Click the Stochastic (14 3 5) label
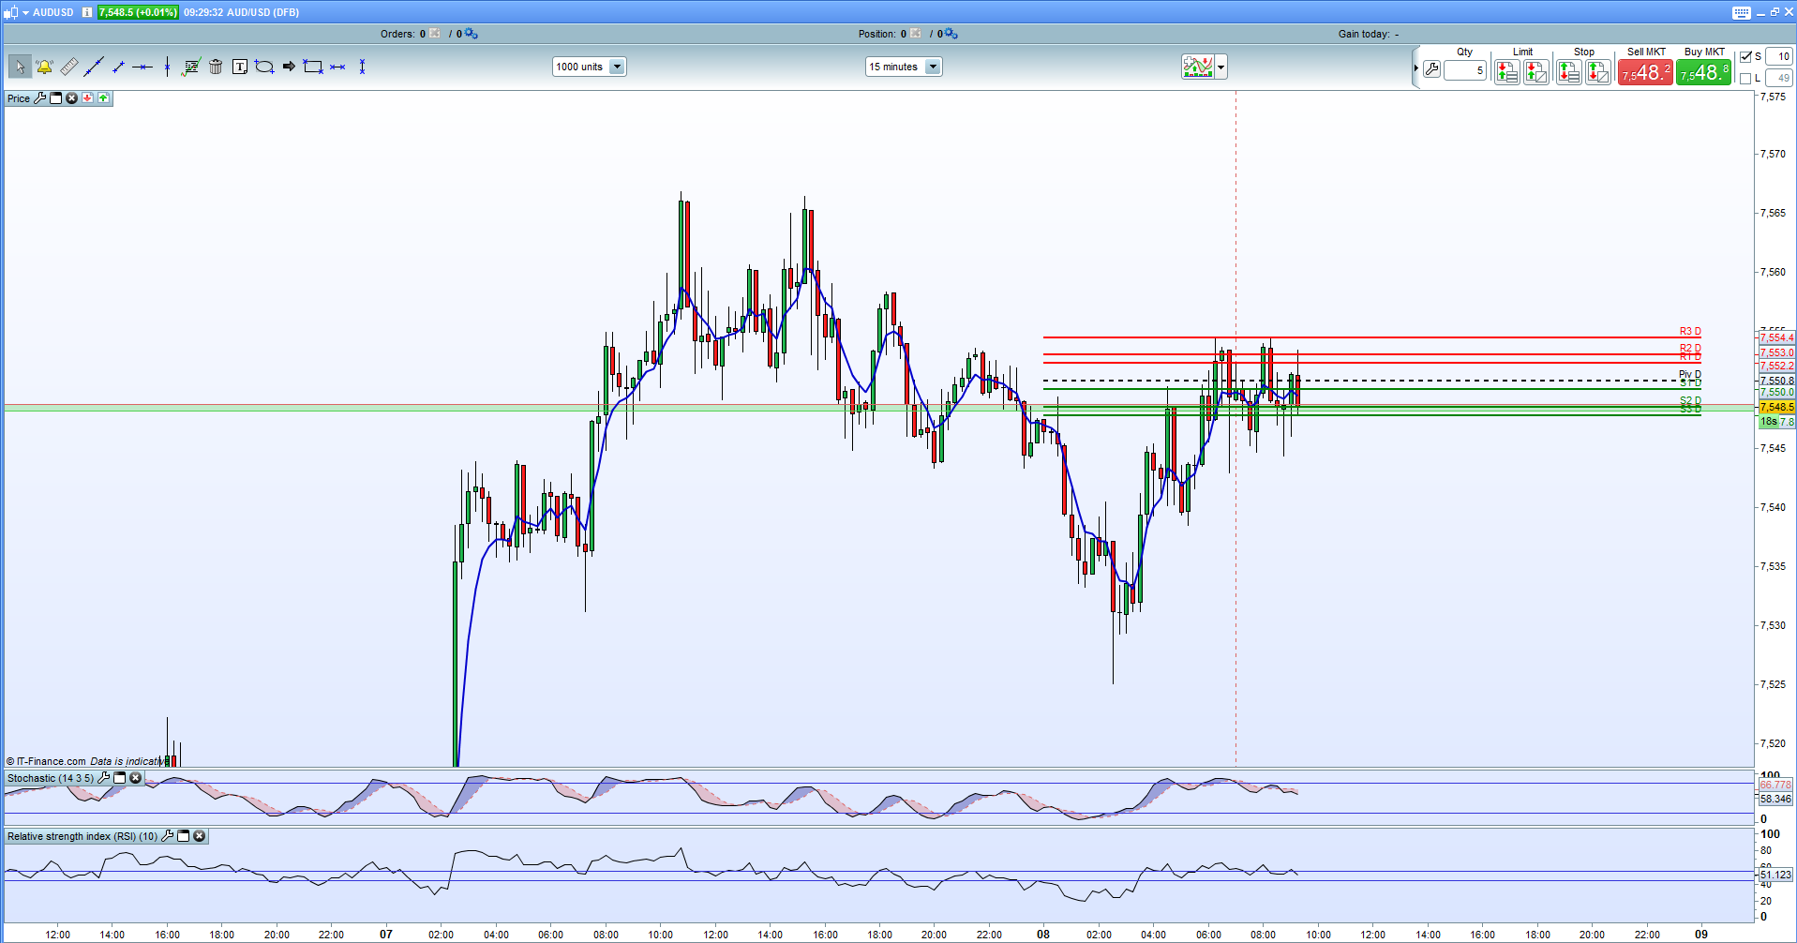Image resolution: width=1797 pixels, height=943 pixels. (51, 778)
